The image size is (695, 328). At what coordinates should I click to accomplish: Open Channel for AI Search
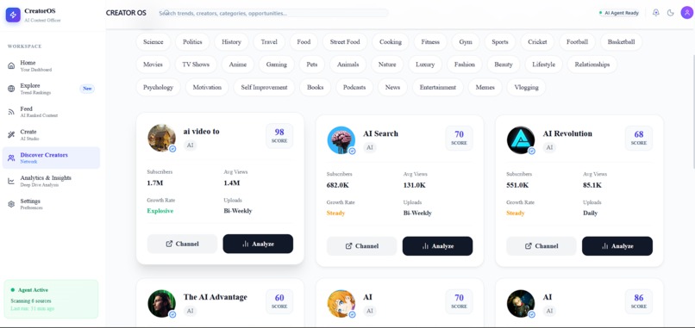(x=361, y=246)
